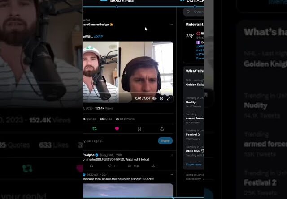This screenshot has width=287, height=199.
Task: Click the bookmark icon under the tweet
Action: (139, 129)
